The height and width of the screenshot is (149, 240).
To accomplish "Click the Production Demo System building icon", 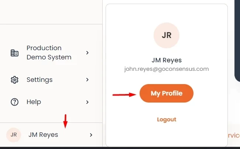I will (x=14, y=53).
